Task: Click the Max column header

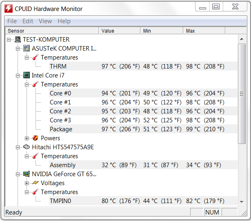Action: pyautogui.click(x=204, y=31)
